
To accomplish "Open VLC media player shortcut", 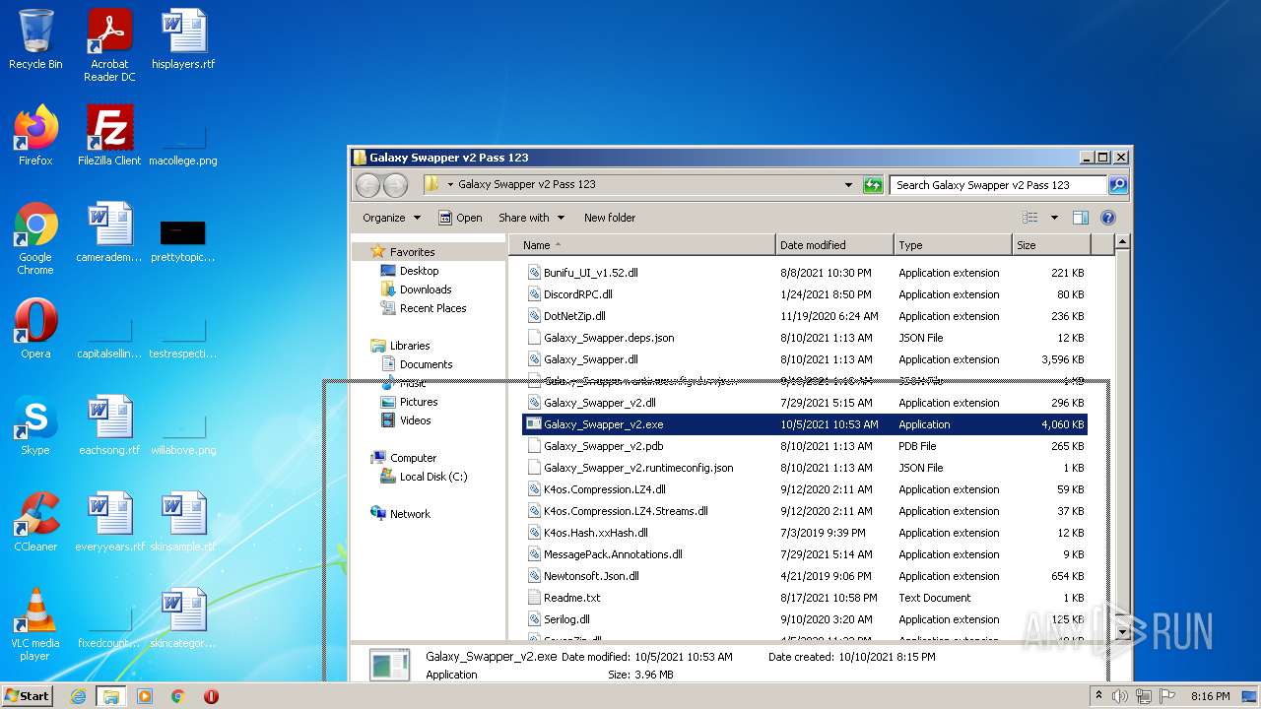I will pos(35,624).
